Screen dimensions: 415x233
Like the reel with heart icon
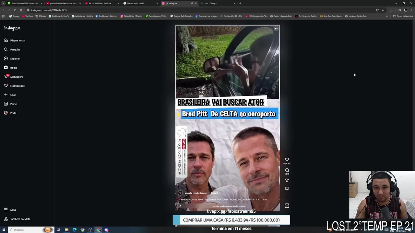click(287, 160)
